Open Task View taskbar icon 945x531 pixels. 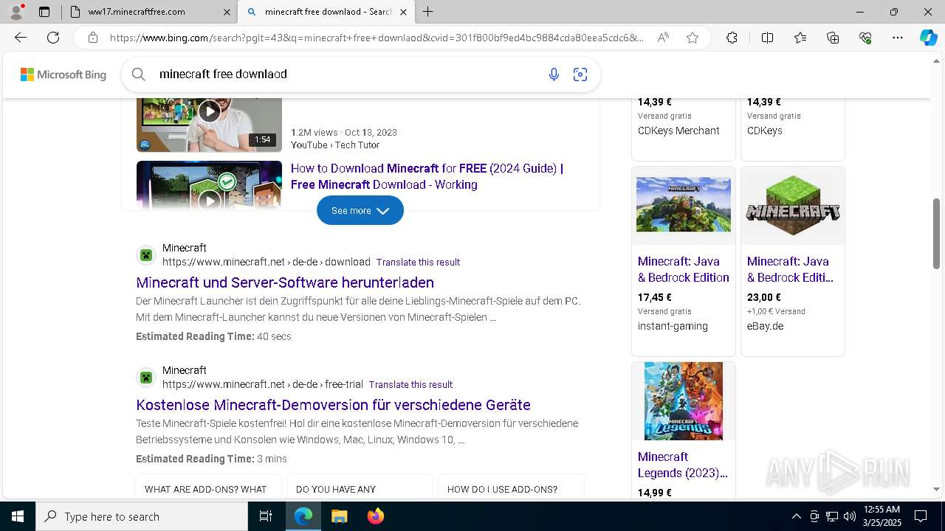tap(267, 516)
